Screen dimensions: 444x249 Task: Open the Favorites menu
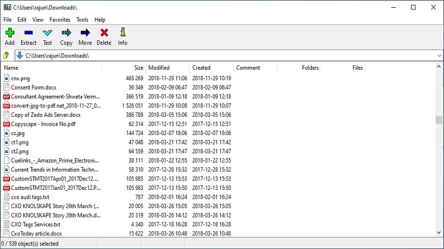click(60, 19)
